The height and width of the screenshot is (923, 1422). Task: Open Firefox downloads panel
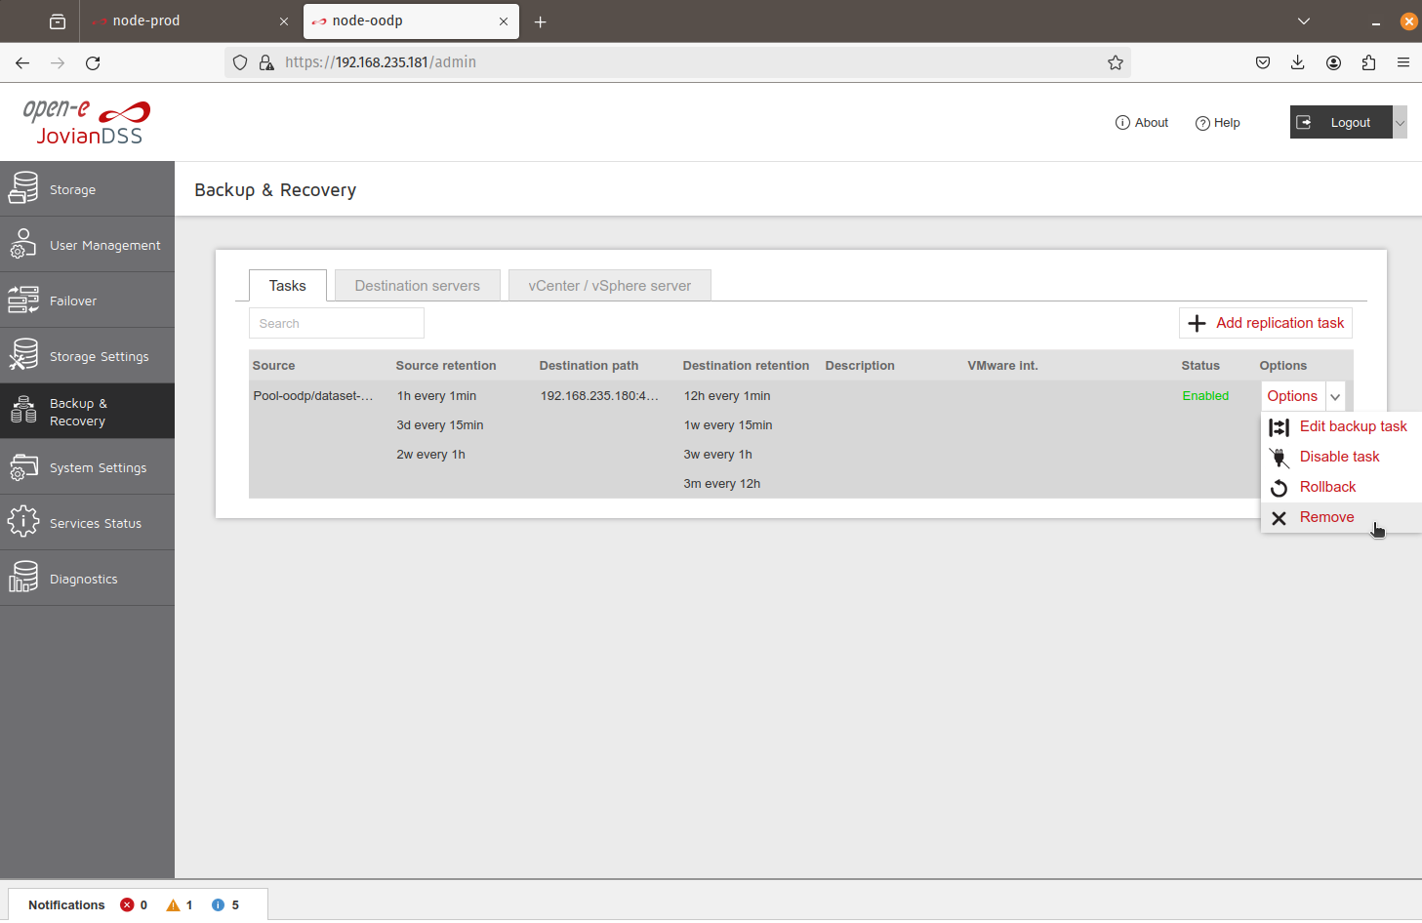1298,62
